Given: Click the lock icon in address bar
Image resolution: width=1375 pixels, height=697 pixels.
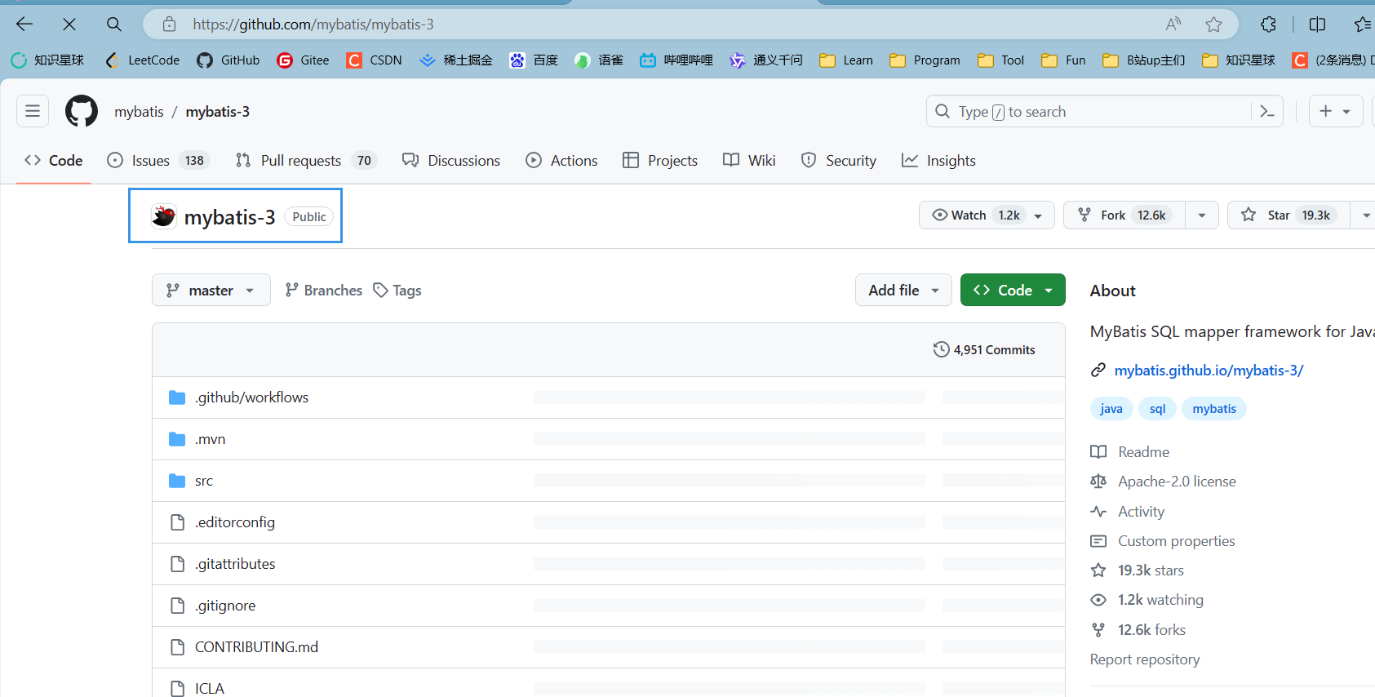Looking at the screenshot, I should 169,24.
